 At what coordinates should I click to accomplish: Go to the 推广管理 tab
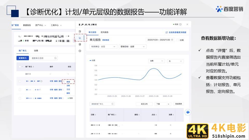pyautogui.click(x=15, y=25)
